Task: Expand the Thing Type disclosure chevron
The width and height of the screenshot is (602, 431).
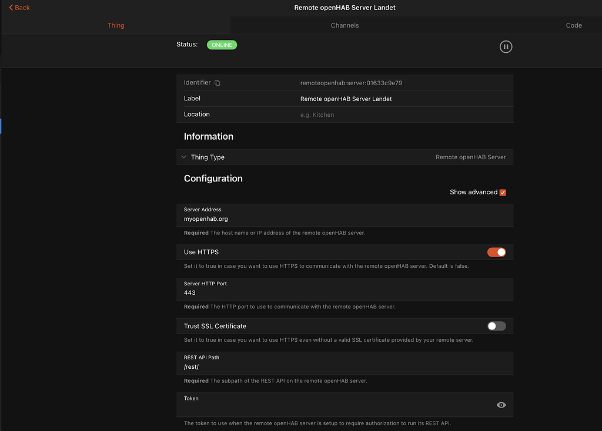Action: tap(183, 157)
